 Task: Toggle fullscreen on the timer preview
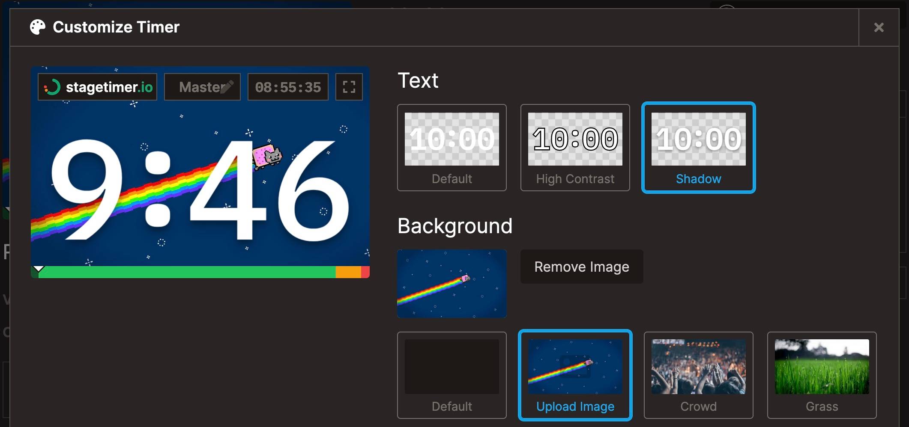pyautogui.click(x=349, y=87)
